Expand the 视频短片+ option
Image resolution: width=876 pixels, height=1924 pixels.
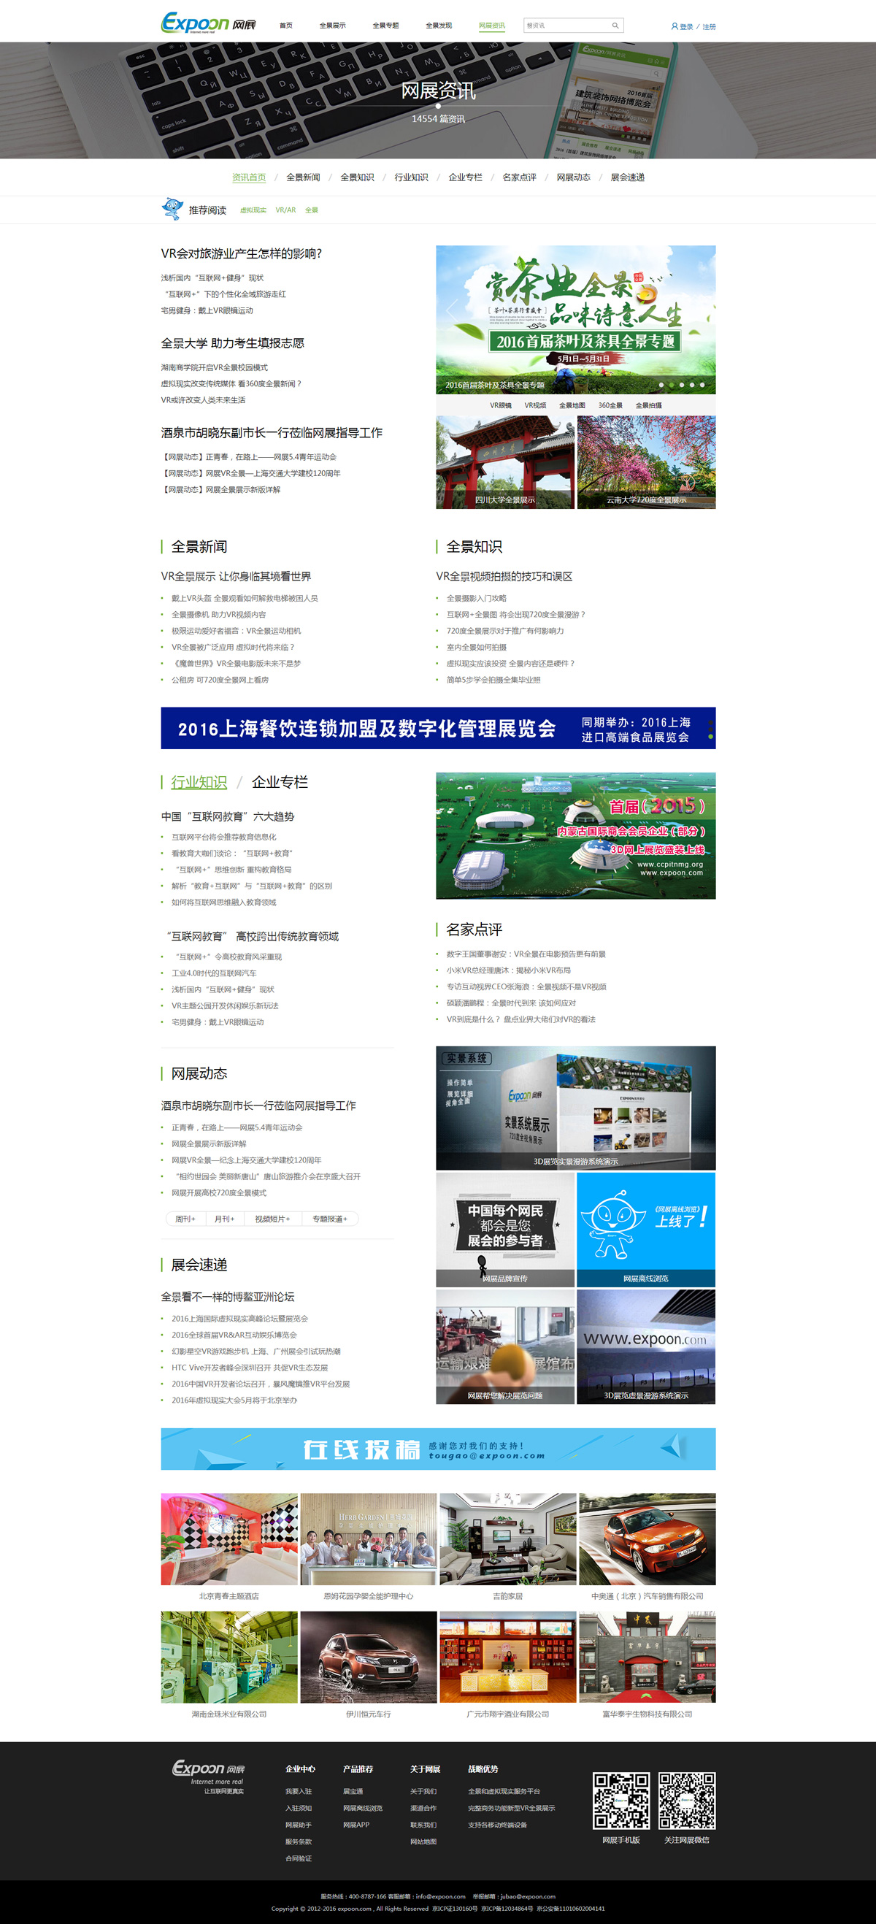pyautogui.click(x=272, y=1219)
